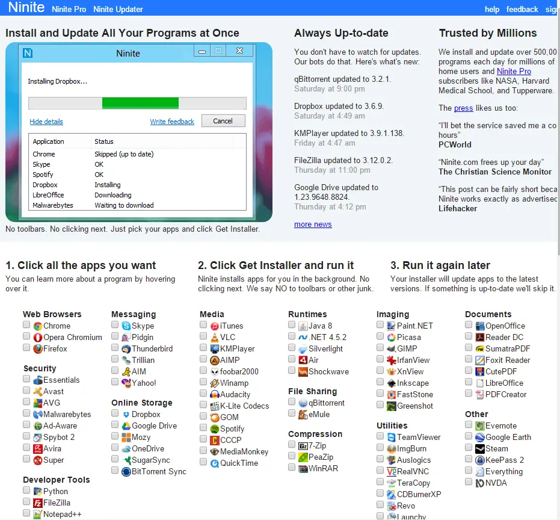Click the VLC cone icon
This screenshot has width=560, height=520.
[x=215, y=338]
